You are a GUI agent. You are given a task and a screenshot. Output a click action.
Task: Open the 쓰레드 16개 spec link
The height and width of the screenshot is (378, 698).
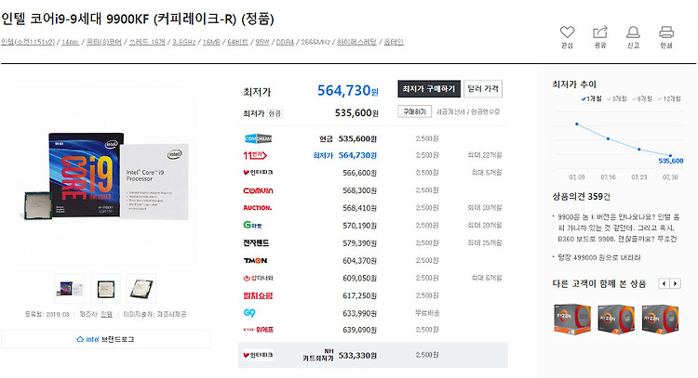[147, 42]
